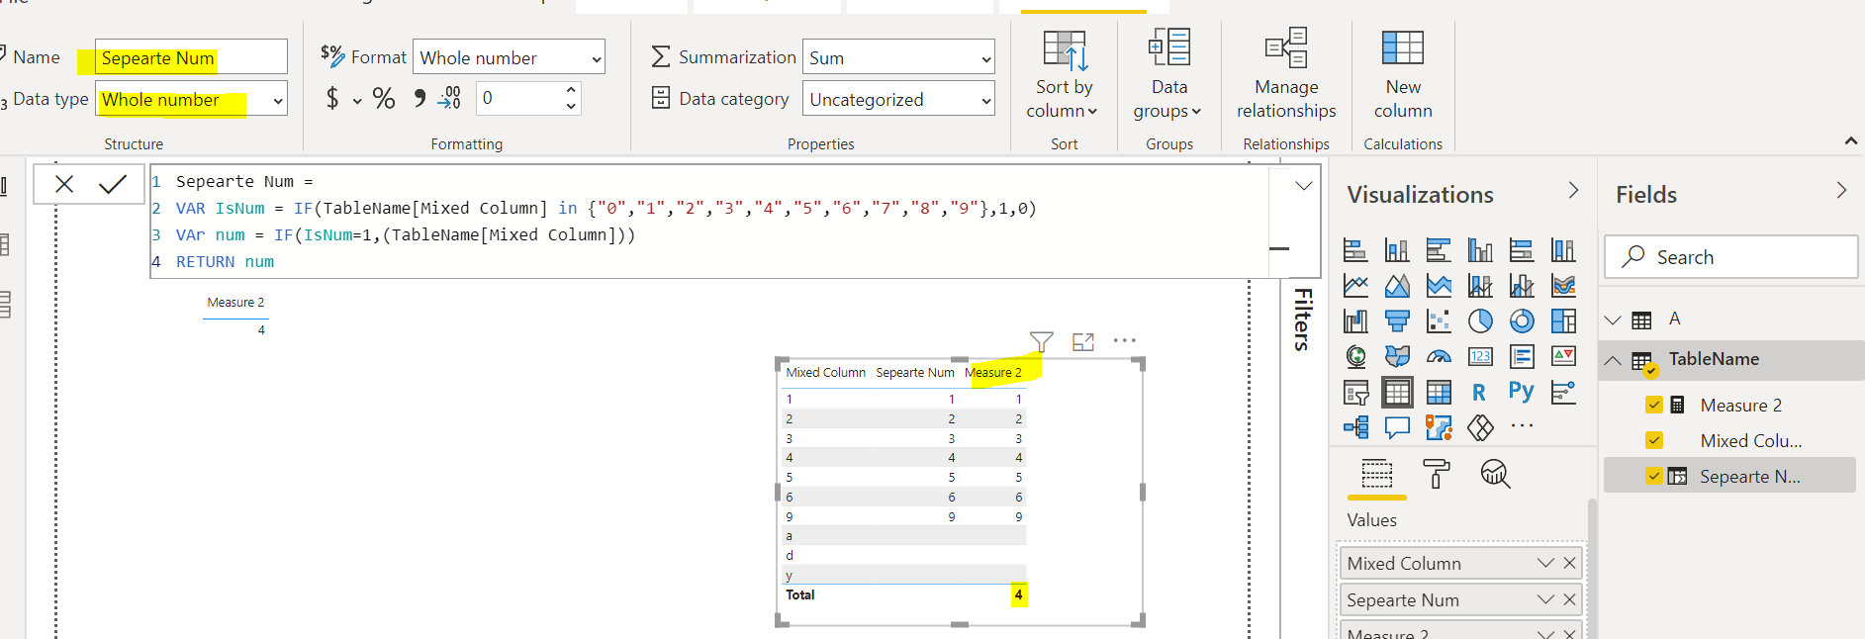The height and width of the screenshot is (639, 1865).
Task: Open the Data groups menu
Action: pos(1168,75)
